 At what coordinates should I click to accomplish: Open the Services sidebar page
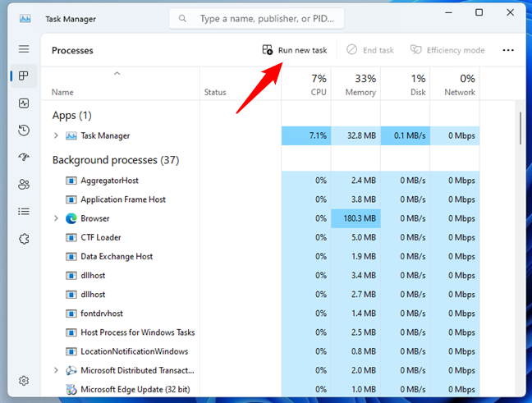pos(24,239)
